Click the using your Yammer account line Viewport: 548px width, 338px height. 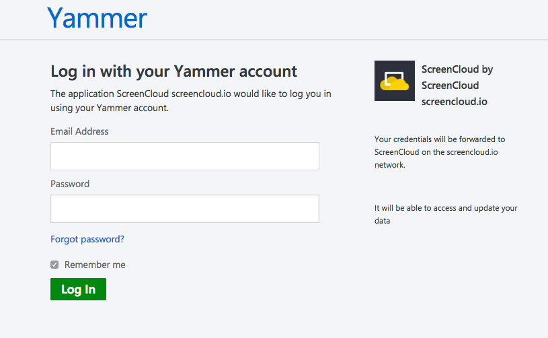point(110,108)
